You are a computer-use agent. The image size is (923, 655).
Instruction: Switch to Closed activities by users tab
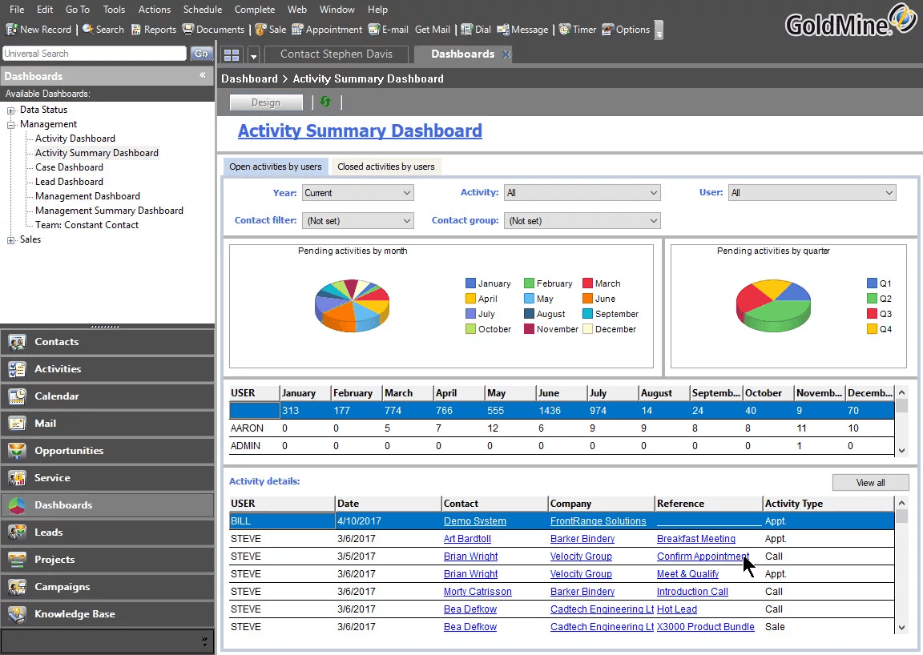coord(385,167)
